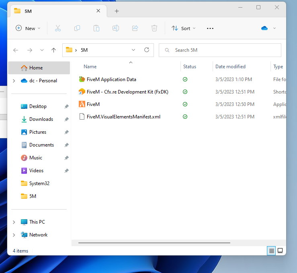Screen dimensions: 297x273
Task: Open the New item menu
Action: [28, 28]
